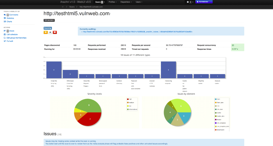
Task: Click the medium severity orange legend swatch
Action: point(128,103)
